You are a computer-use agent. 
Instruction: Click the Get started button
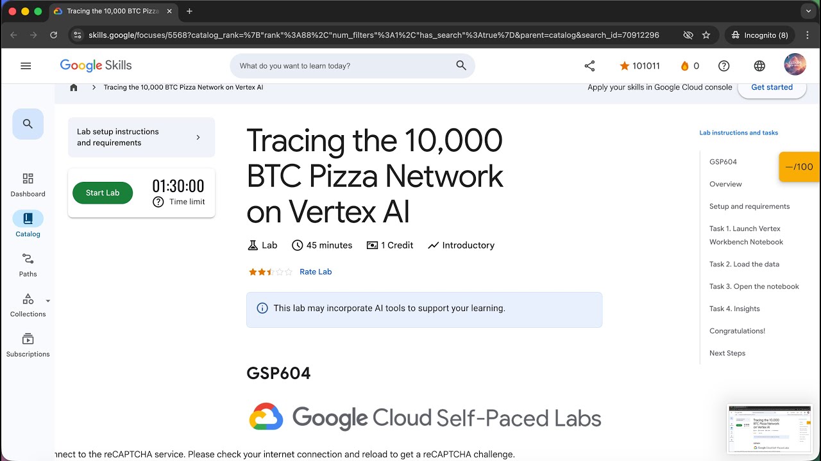coord(772,87)
